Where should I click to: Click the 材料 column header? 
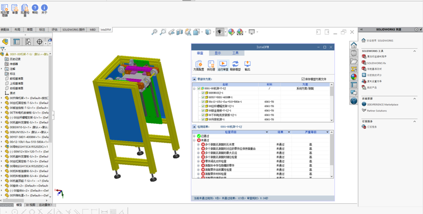pyautogui.click(x=269, y=84)
